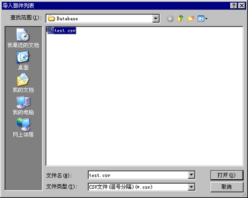Image resolution: width=248 pixels, height=198 pixels.
Task: Click the test.csv file icon
Action: [50, 30]
